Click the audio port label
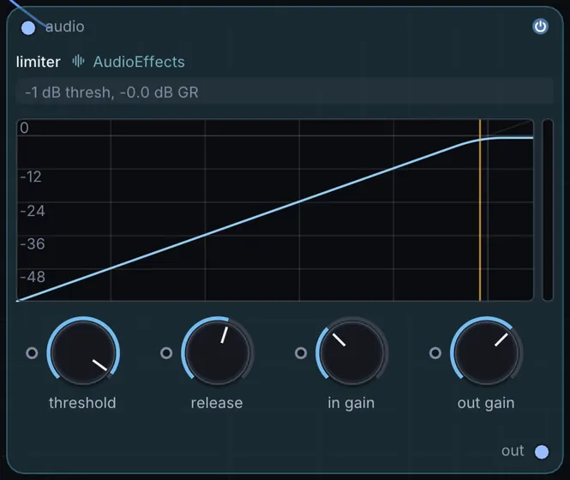Image resolution: width=570 pixels, height=480 pixels. pyautogui.click(x=64, y=27)
